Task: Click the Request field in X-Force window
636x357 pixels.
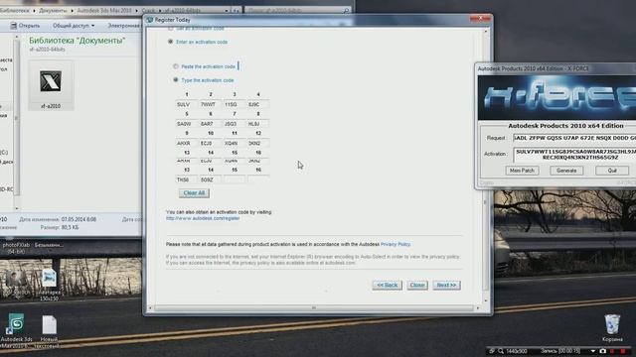Action: [x=574, y=138]
